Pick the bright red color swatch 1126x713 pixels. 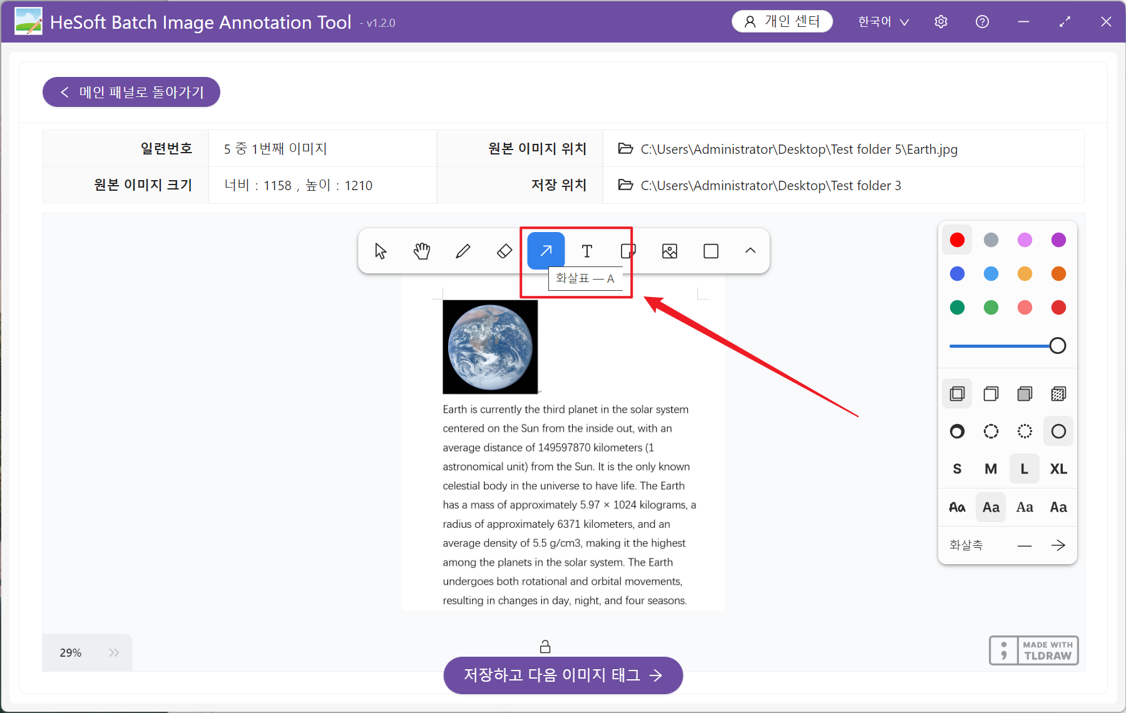(957, 240)
